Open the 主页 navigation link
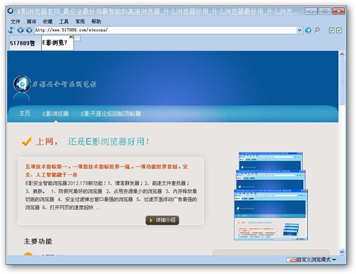Screen dimensions: 356x274 pyautogui.click(x=24, y=113)
